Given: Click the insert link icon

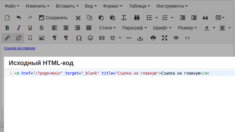Looking at the screenshot, I should [7, 38].
